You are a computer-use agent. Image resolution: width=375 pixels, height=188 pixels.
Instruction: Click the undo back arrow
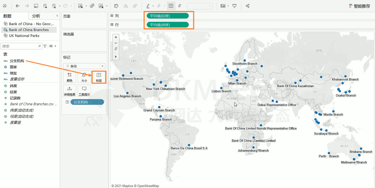click(18, 6)
